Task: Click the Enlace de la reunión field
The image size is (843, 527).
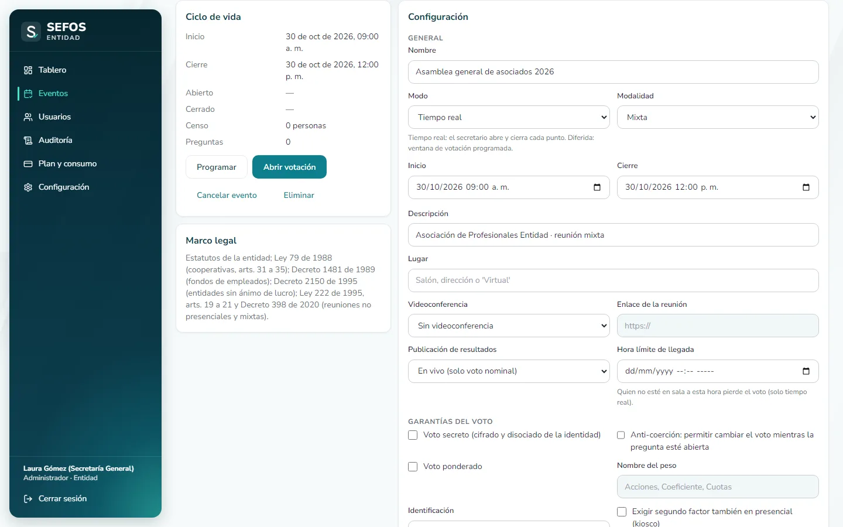Action: tap(718, 326)
